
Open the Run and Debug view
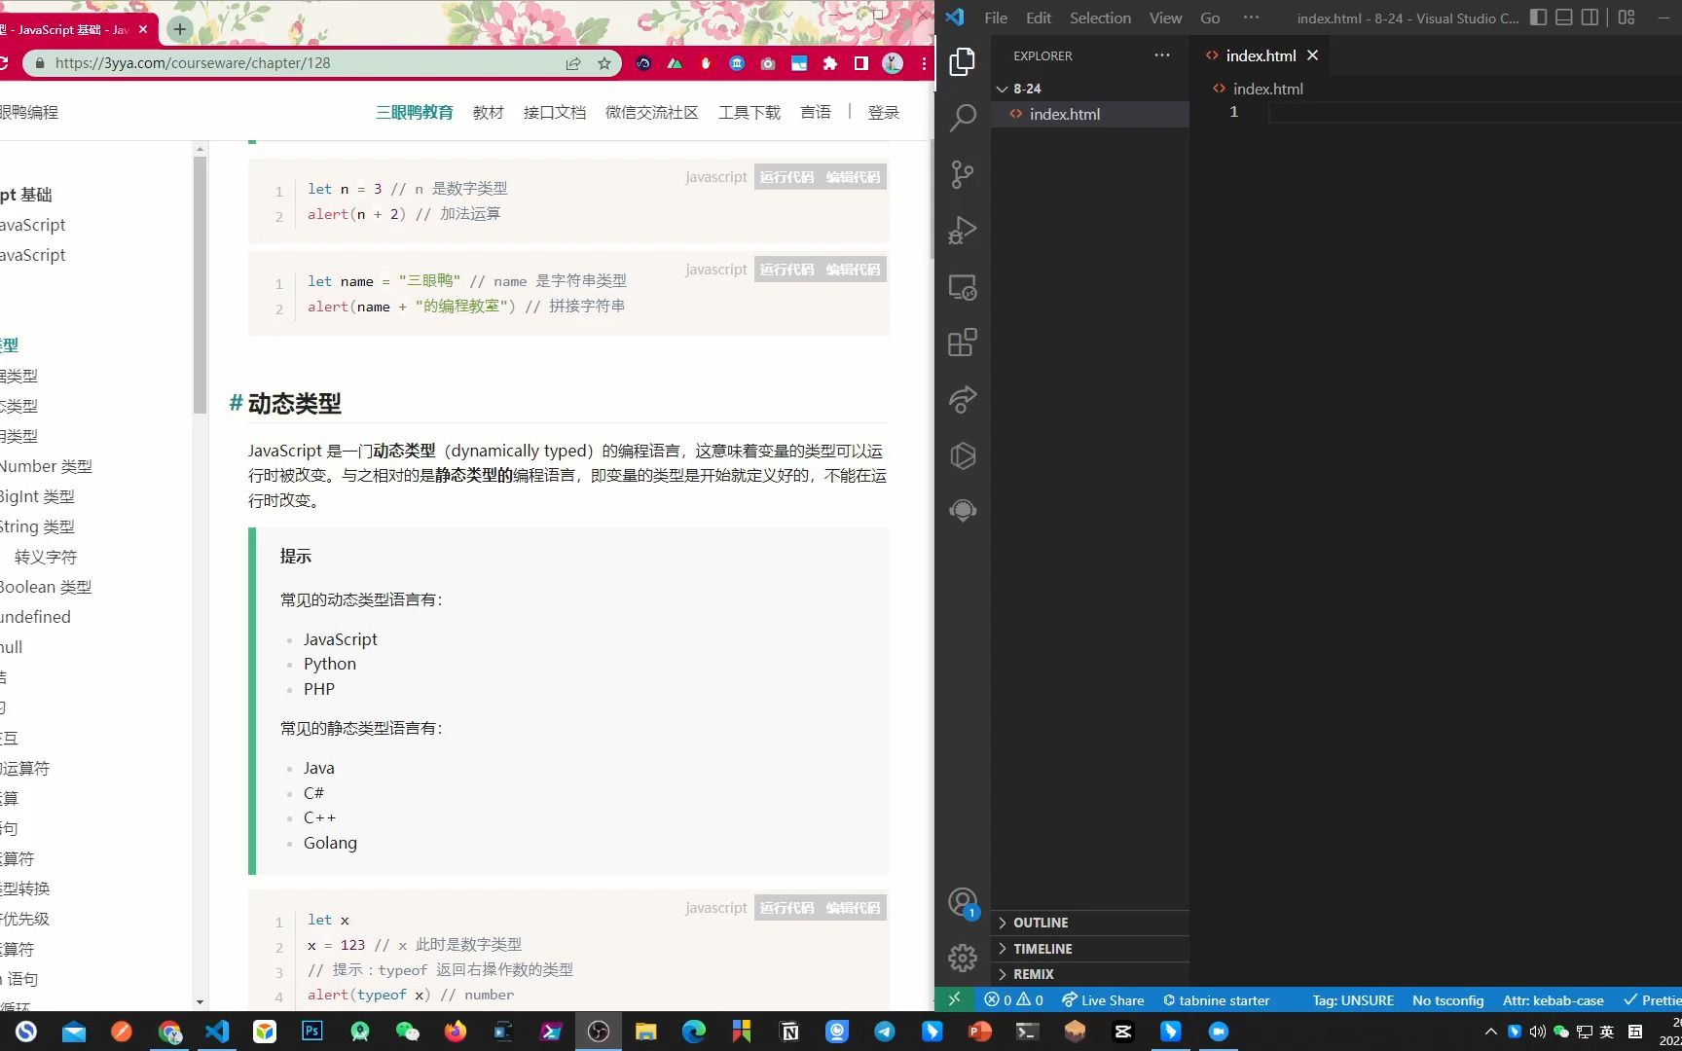click(x=963, y=230)
